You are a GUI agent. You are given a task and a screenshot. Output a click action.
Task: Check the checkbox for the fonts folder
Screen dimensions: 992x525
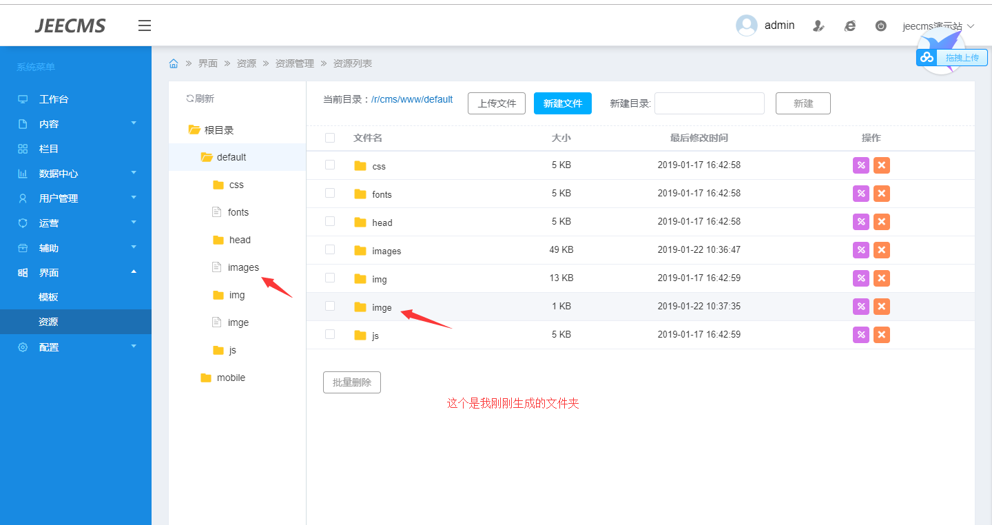tap(330, 193)
